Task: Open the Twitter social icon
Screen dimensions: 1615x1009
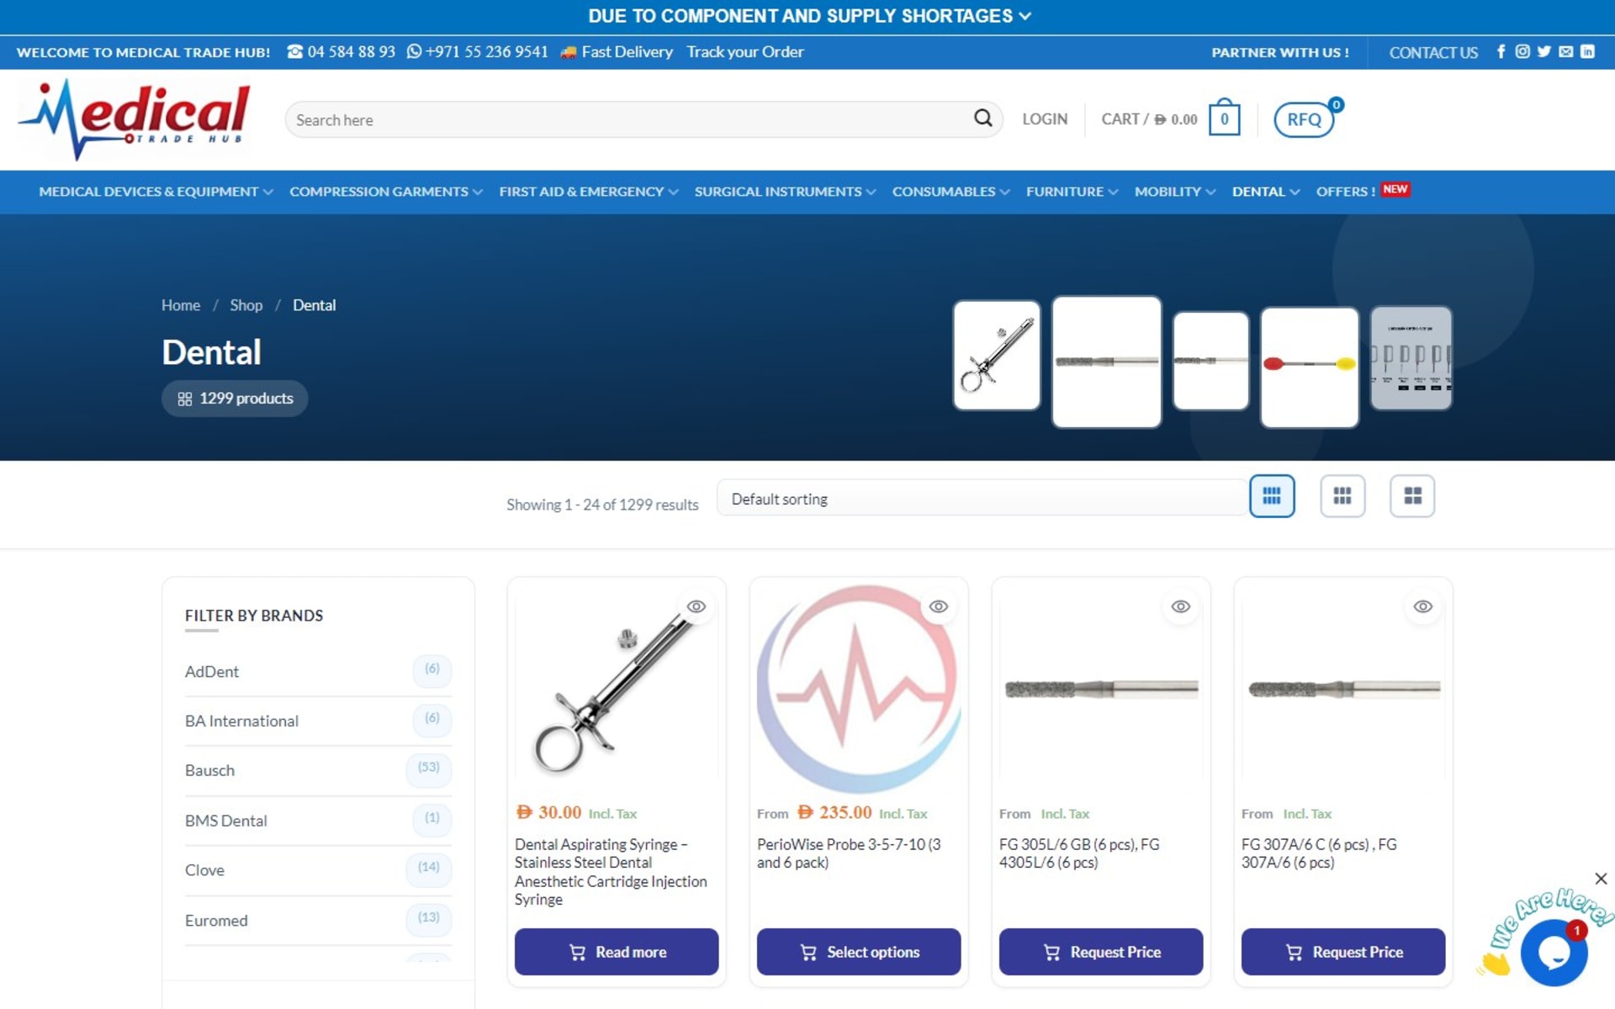Action: pyautogui.click(x=1544, y=51)
